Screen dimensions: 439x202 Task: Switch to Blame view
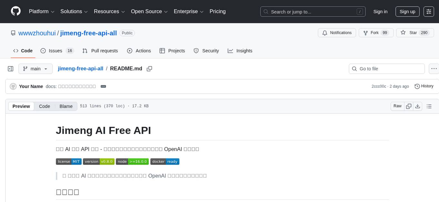(x=66, y=106)
